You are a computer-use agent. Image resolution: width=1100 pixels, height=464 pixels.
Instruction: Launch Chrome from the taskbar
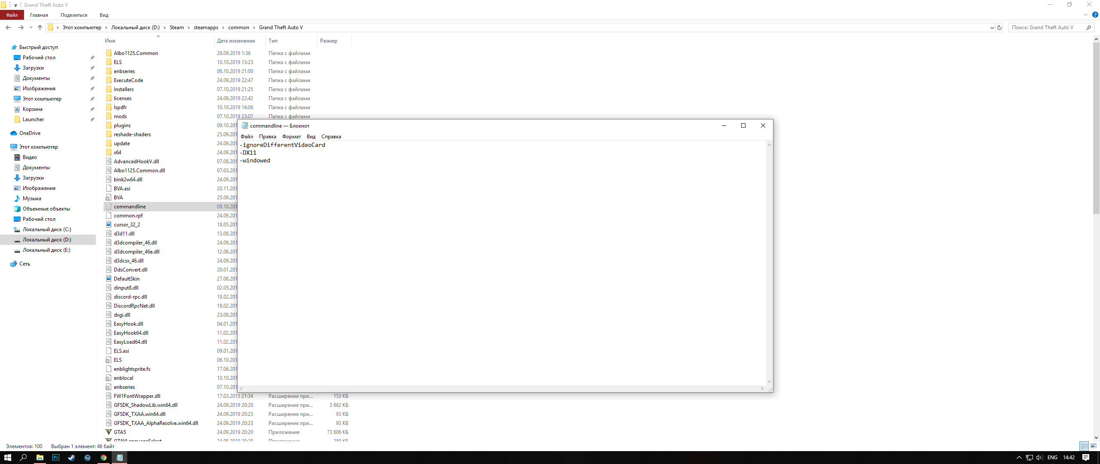click(104, 458)
